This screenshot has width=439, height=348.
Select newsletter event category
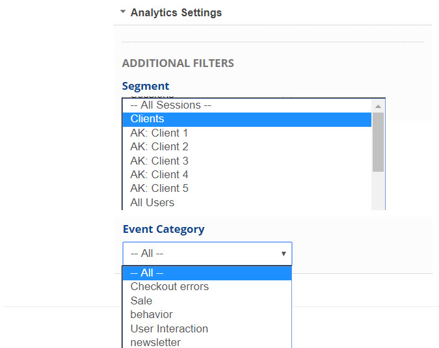[x=155, y=342]
